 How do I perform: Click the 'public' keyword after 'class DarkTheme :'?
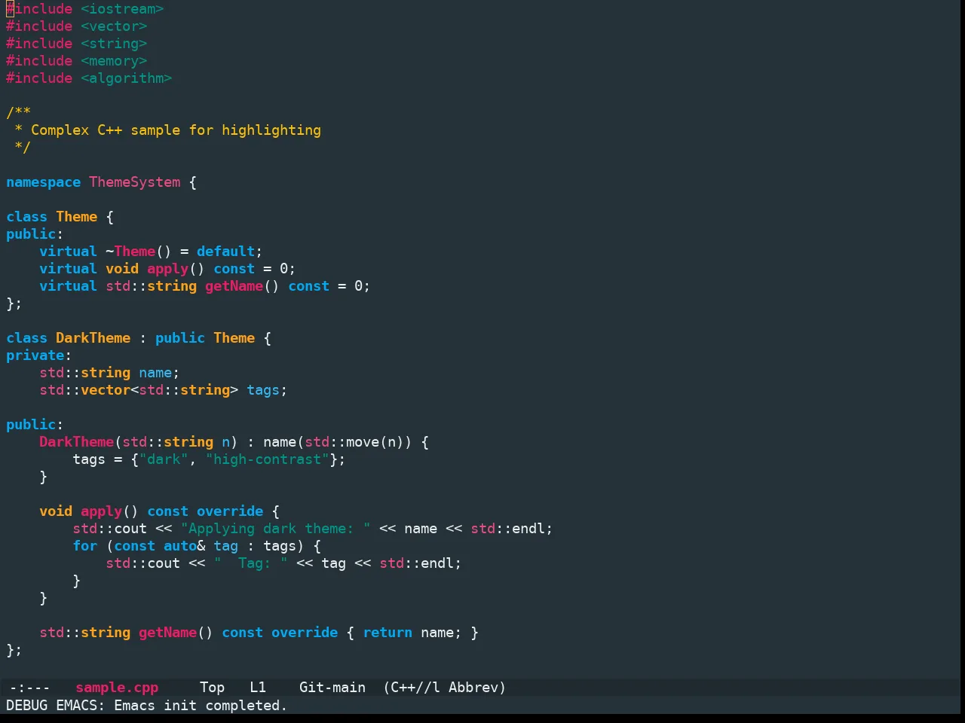click(180, 338)
